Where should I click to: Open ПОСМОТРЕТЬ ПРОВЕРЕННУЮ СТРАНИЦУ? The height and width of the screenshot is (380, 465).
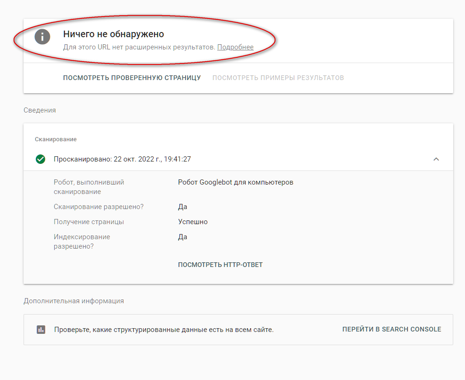pyautogui.click(x=132, y=78)
